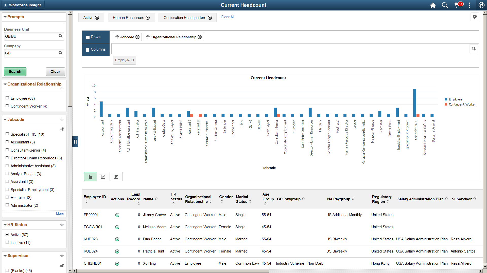487x273 pixels.
Task: Open the NavBar compass icon
Action: 482,5
